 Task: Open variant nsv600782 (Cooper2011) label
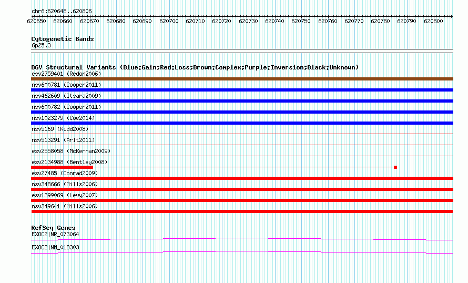click(66, 107)
